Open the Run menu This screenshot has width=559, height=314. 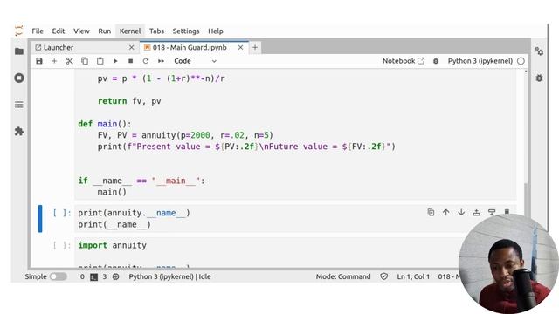(105, 31)
